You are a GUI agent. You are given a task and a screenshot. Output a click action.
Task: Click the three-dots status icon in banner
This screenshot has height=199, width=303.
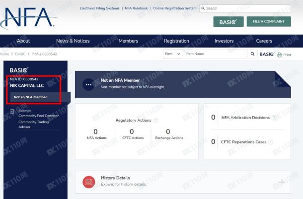click(x=88, y=84)
